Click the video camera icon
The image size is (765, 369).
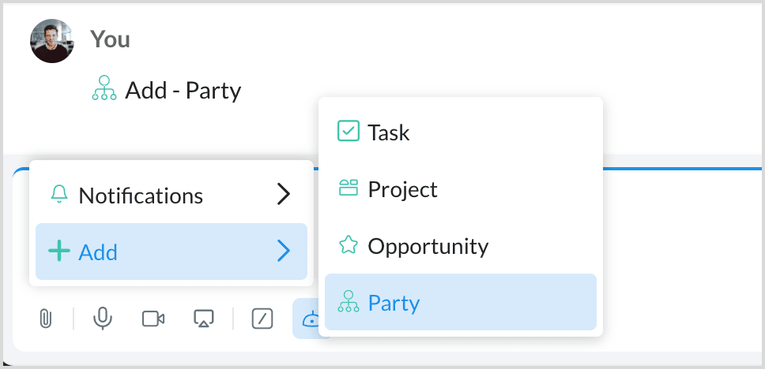tap(153, 319)
